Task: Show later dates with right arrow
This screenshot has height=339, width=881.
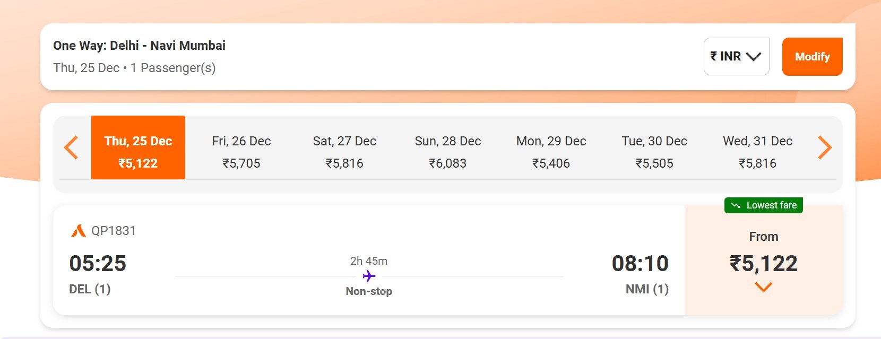Action: [x=824, y=147]
